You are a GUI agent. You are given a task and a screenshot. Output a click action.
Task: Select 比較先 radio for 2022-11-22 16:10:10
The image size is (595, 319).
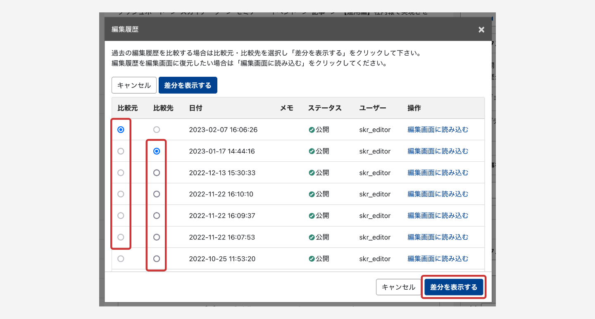click(x=157, y=194)
